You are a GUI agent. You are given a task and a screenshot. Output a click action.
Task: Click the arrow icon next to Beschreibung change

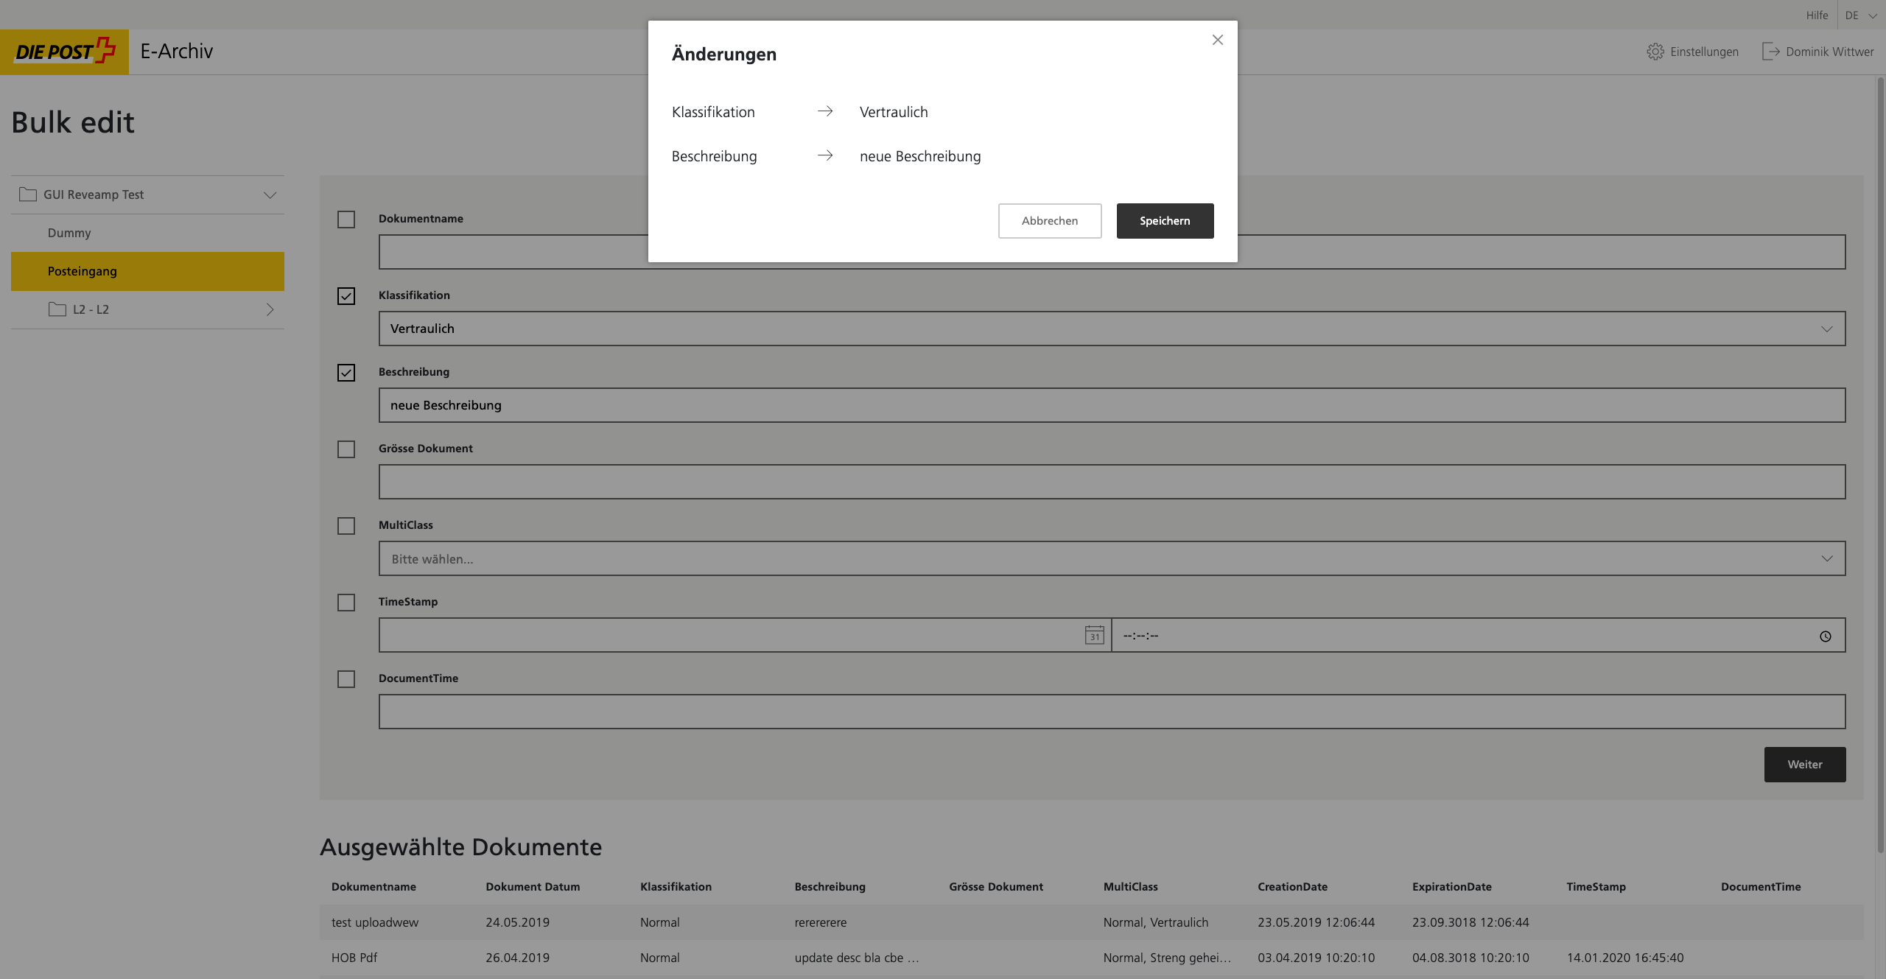[825, 155]
